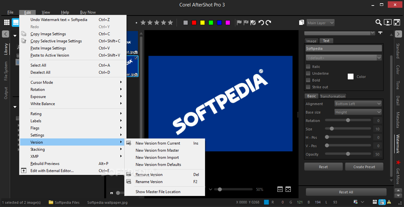
Task: Clear label with gray square
Action: [186, 23]
